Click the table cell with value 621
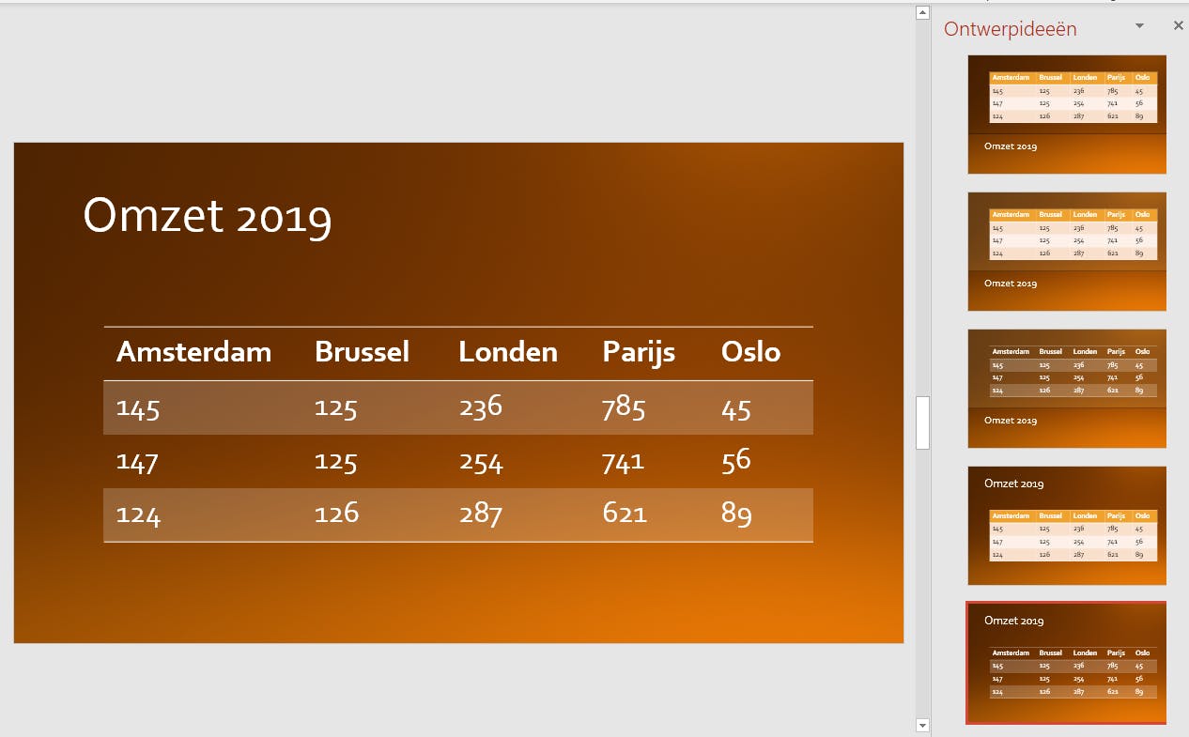The width and height of the screenshot is (1189, 737). [x=624, y=514]
